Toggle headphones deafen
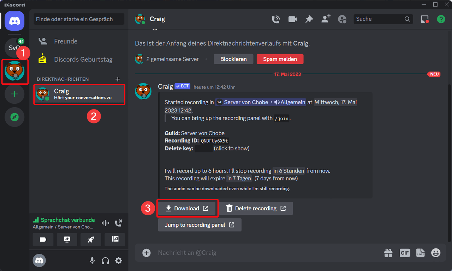The width and height of the screenshot is (452, 271). (105, 261)
